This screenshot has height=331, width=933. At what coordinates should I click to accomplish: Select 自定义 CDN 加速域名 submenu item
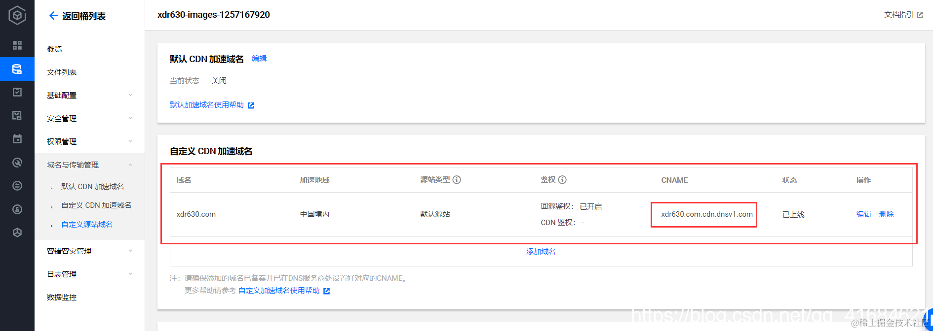coord(96,205)
